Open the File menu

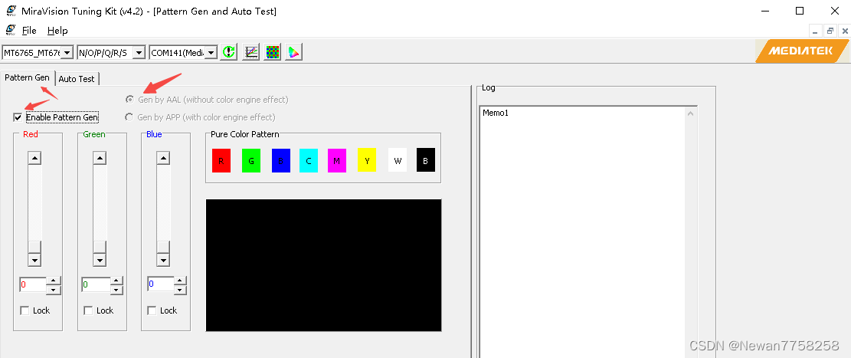click(29, 31)
